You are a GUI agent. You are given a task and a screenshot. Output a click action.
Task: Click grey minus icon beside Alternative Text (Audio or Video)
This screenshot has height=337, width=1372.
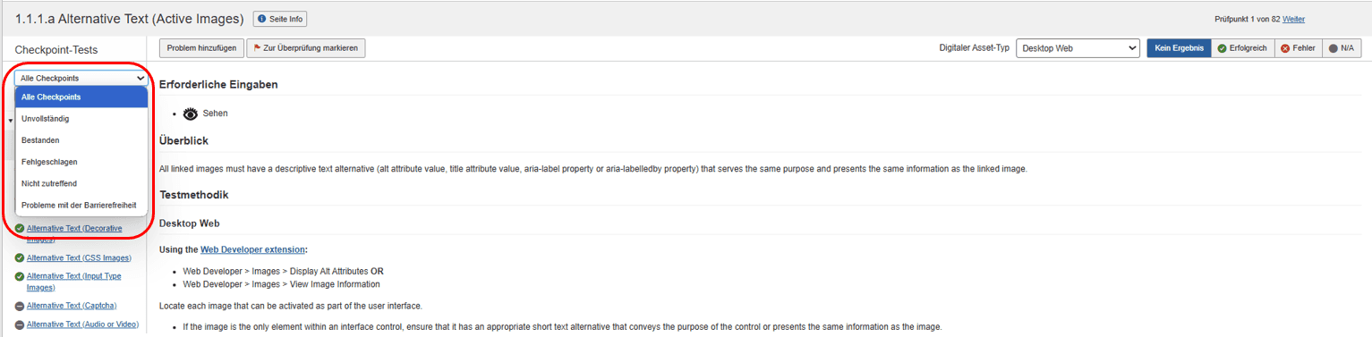point(20,324)
